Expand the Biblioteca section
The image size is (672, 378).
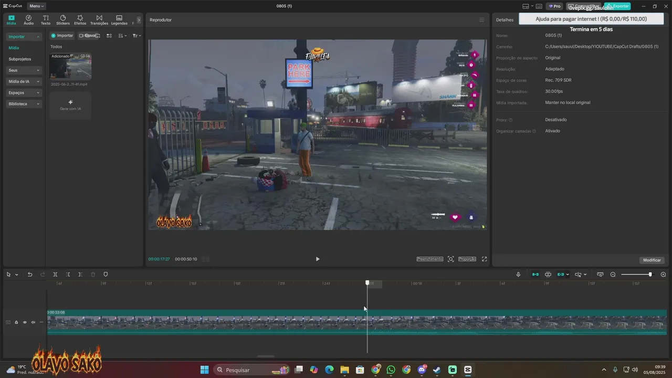[24, 104]
